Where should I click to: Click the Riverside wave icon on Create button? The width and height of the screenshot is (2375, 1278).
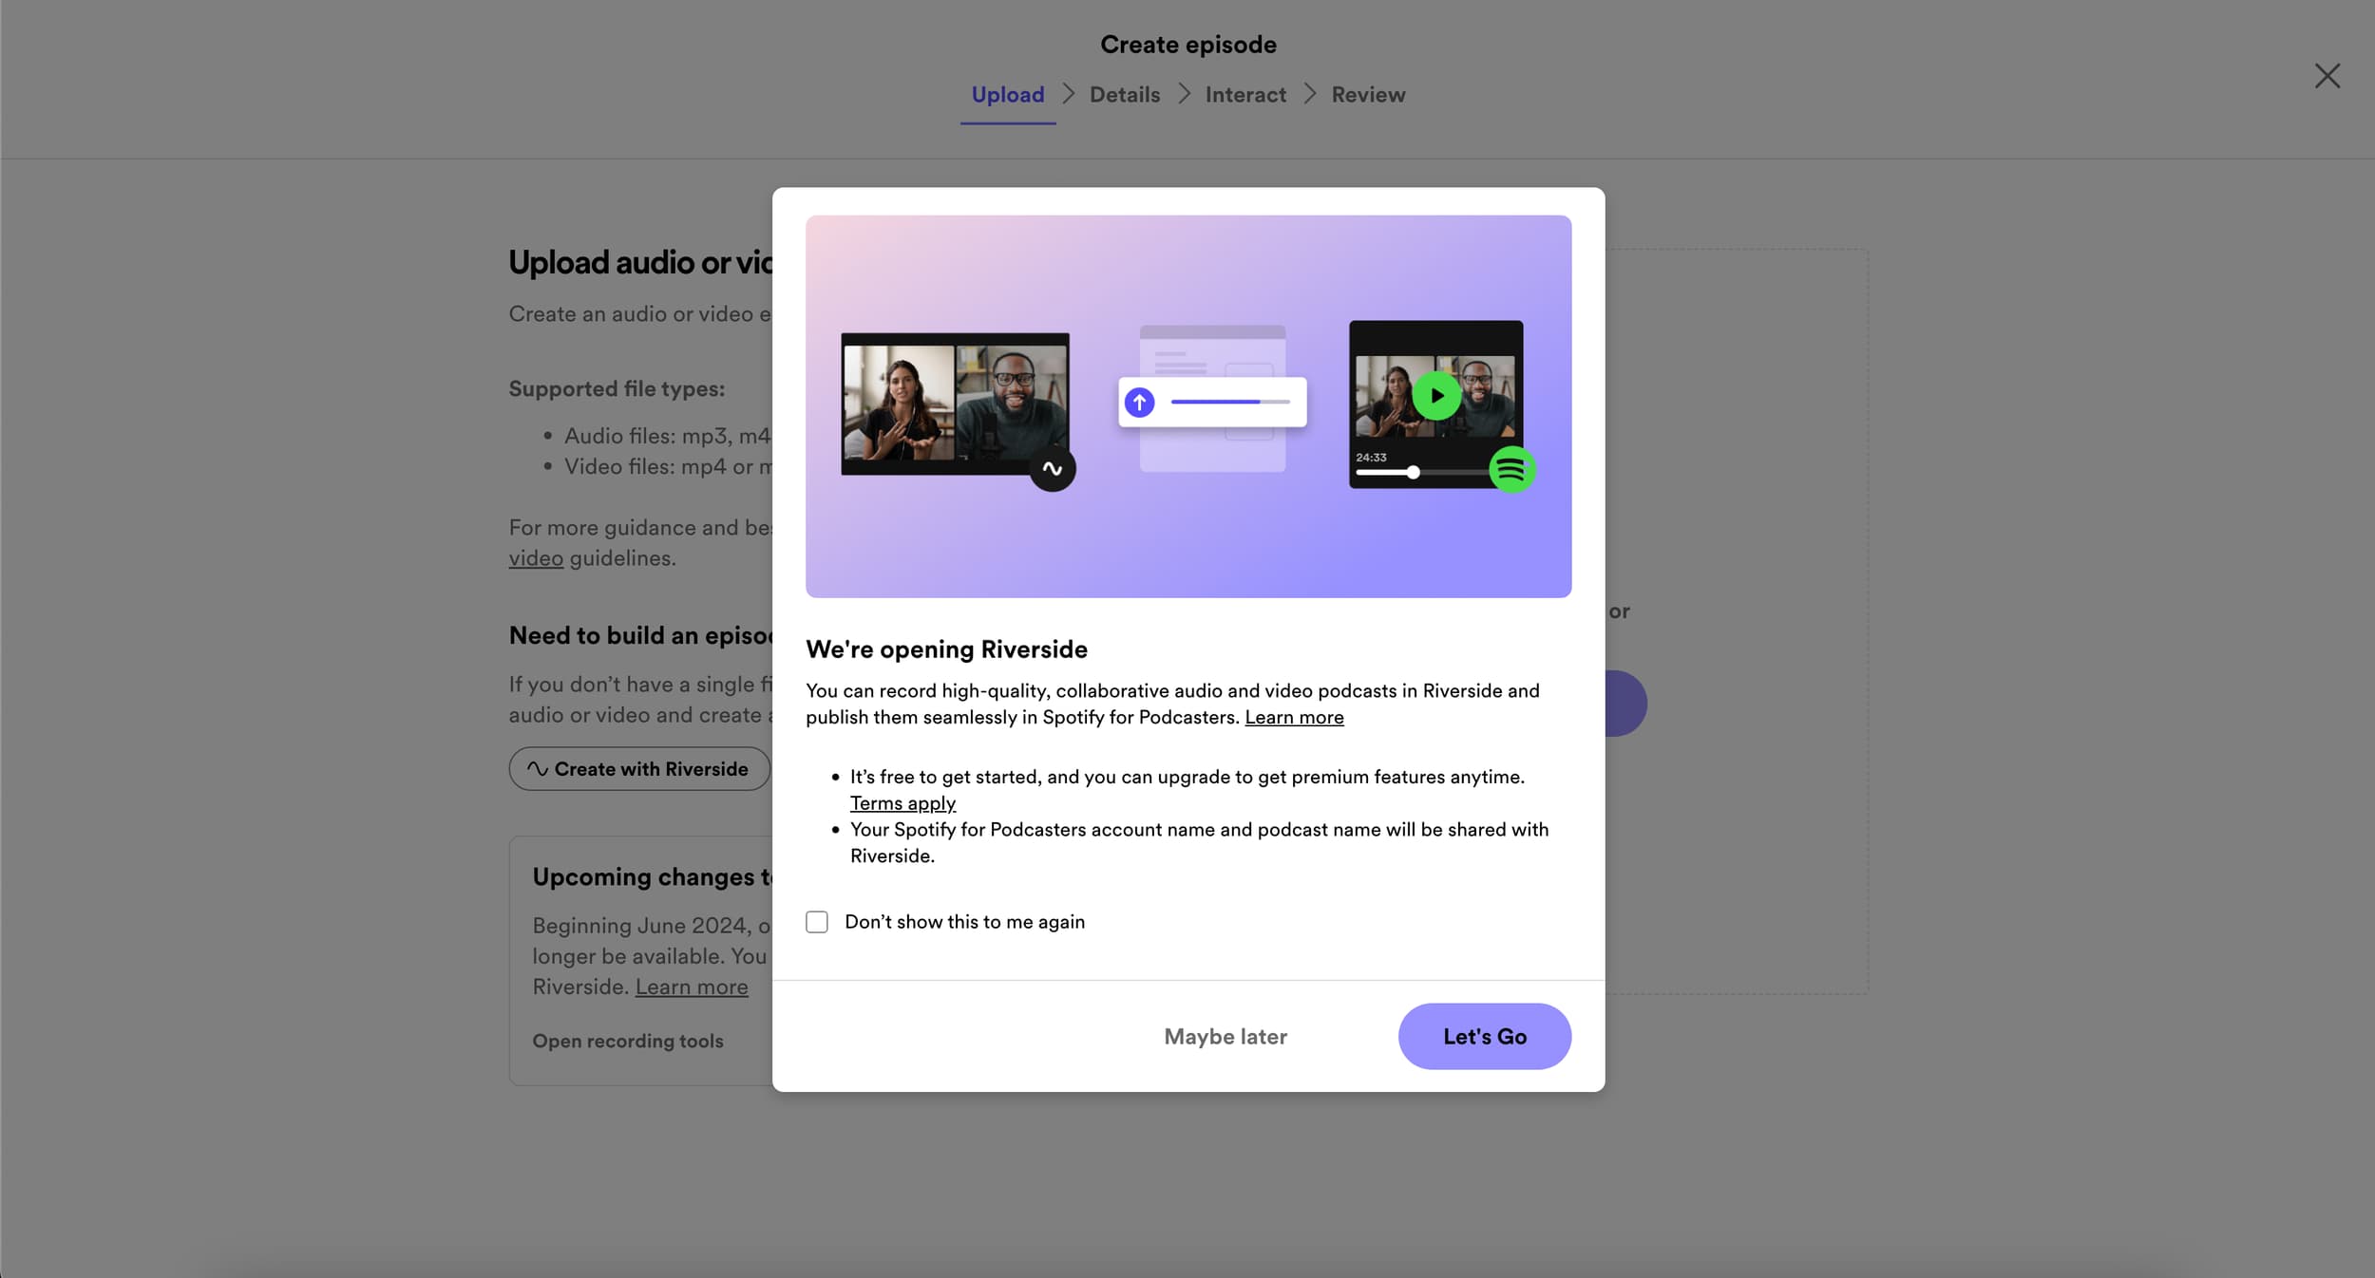point(538,769)
